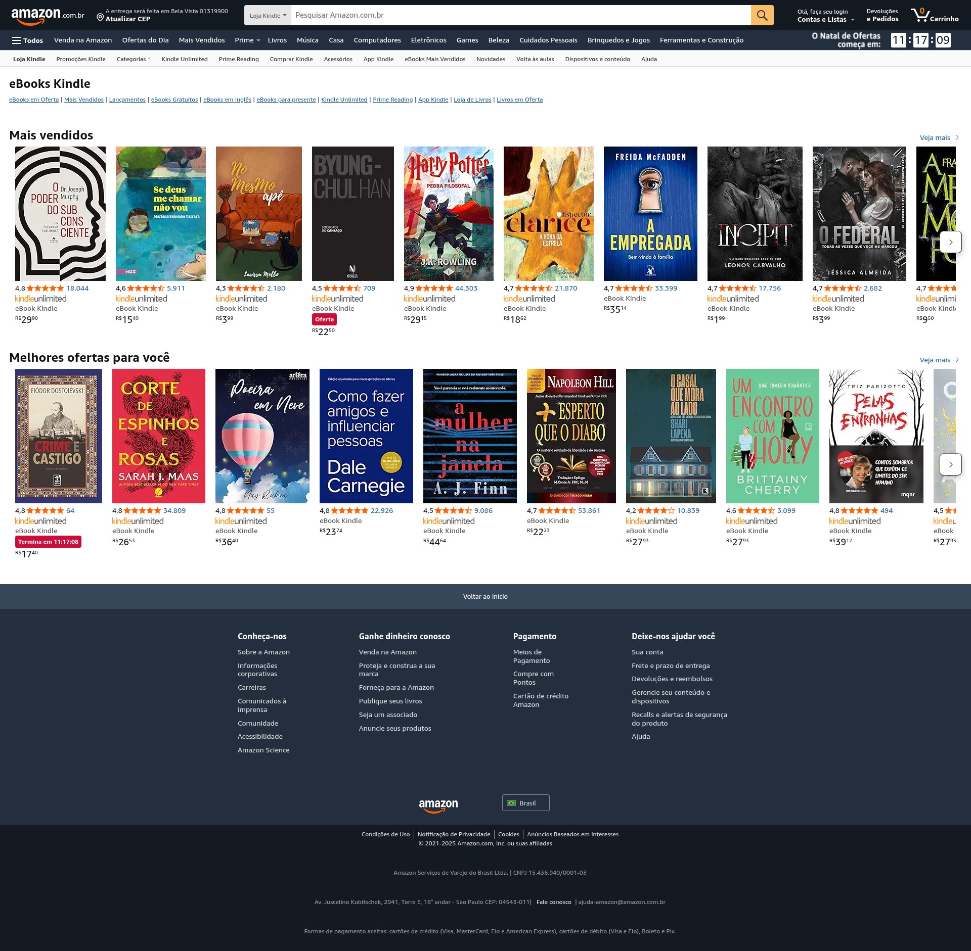Click Veja mais for Melhores ofertas
The height and width of the screenshot is (951, 971).
pos(939,360)
